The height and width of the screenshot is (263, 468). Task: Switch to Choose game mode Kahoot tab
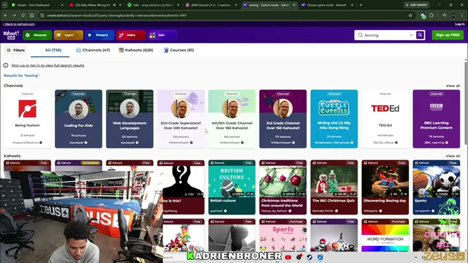tap(327, 5)
